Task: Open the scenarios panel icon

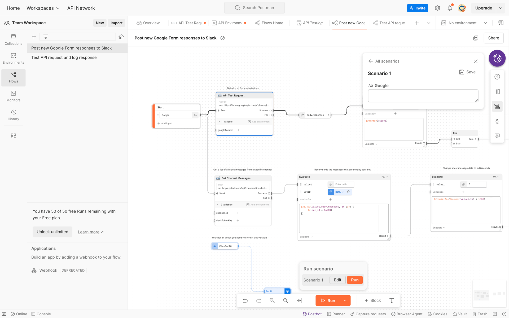Action: click(497, 106)
